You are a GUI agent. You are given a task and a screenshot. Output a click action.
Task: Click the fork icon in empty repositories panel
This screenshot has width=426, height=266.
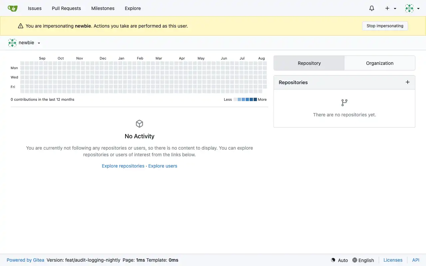click(x=344, y=103)
